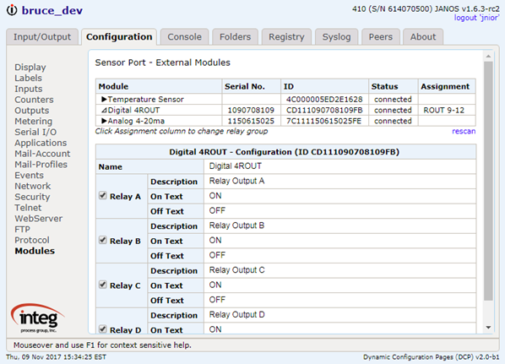Click the scrollbar up arrow

pos(488,56)
